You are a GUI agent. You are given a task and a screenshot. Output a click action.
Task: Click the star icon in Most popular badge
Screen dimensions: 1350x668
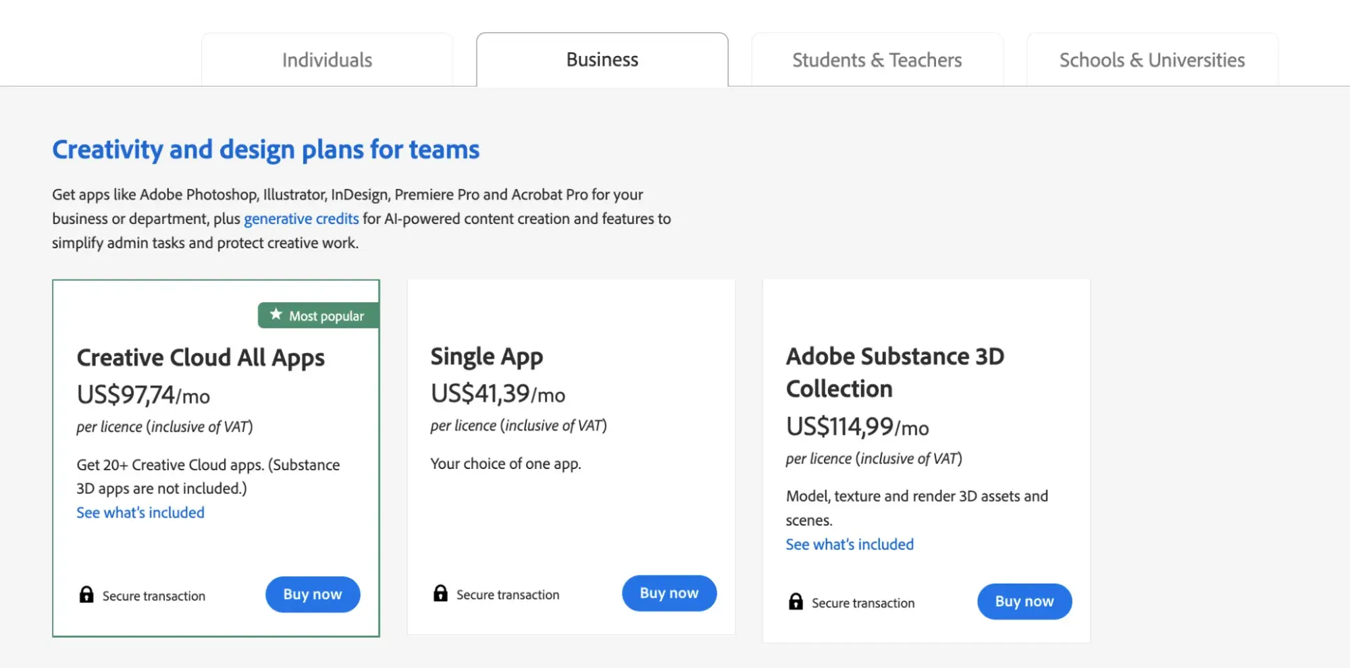[276, 314]
